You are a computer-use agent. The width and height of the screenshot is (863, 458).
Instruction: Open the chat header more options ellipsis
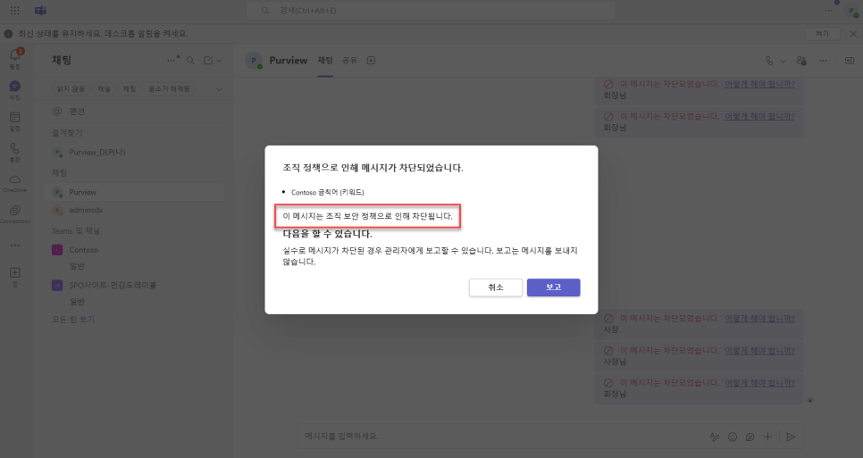point(823,61)
